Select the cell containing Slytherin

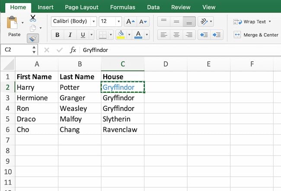pyautogui.click(x=123, y=119)
